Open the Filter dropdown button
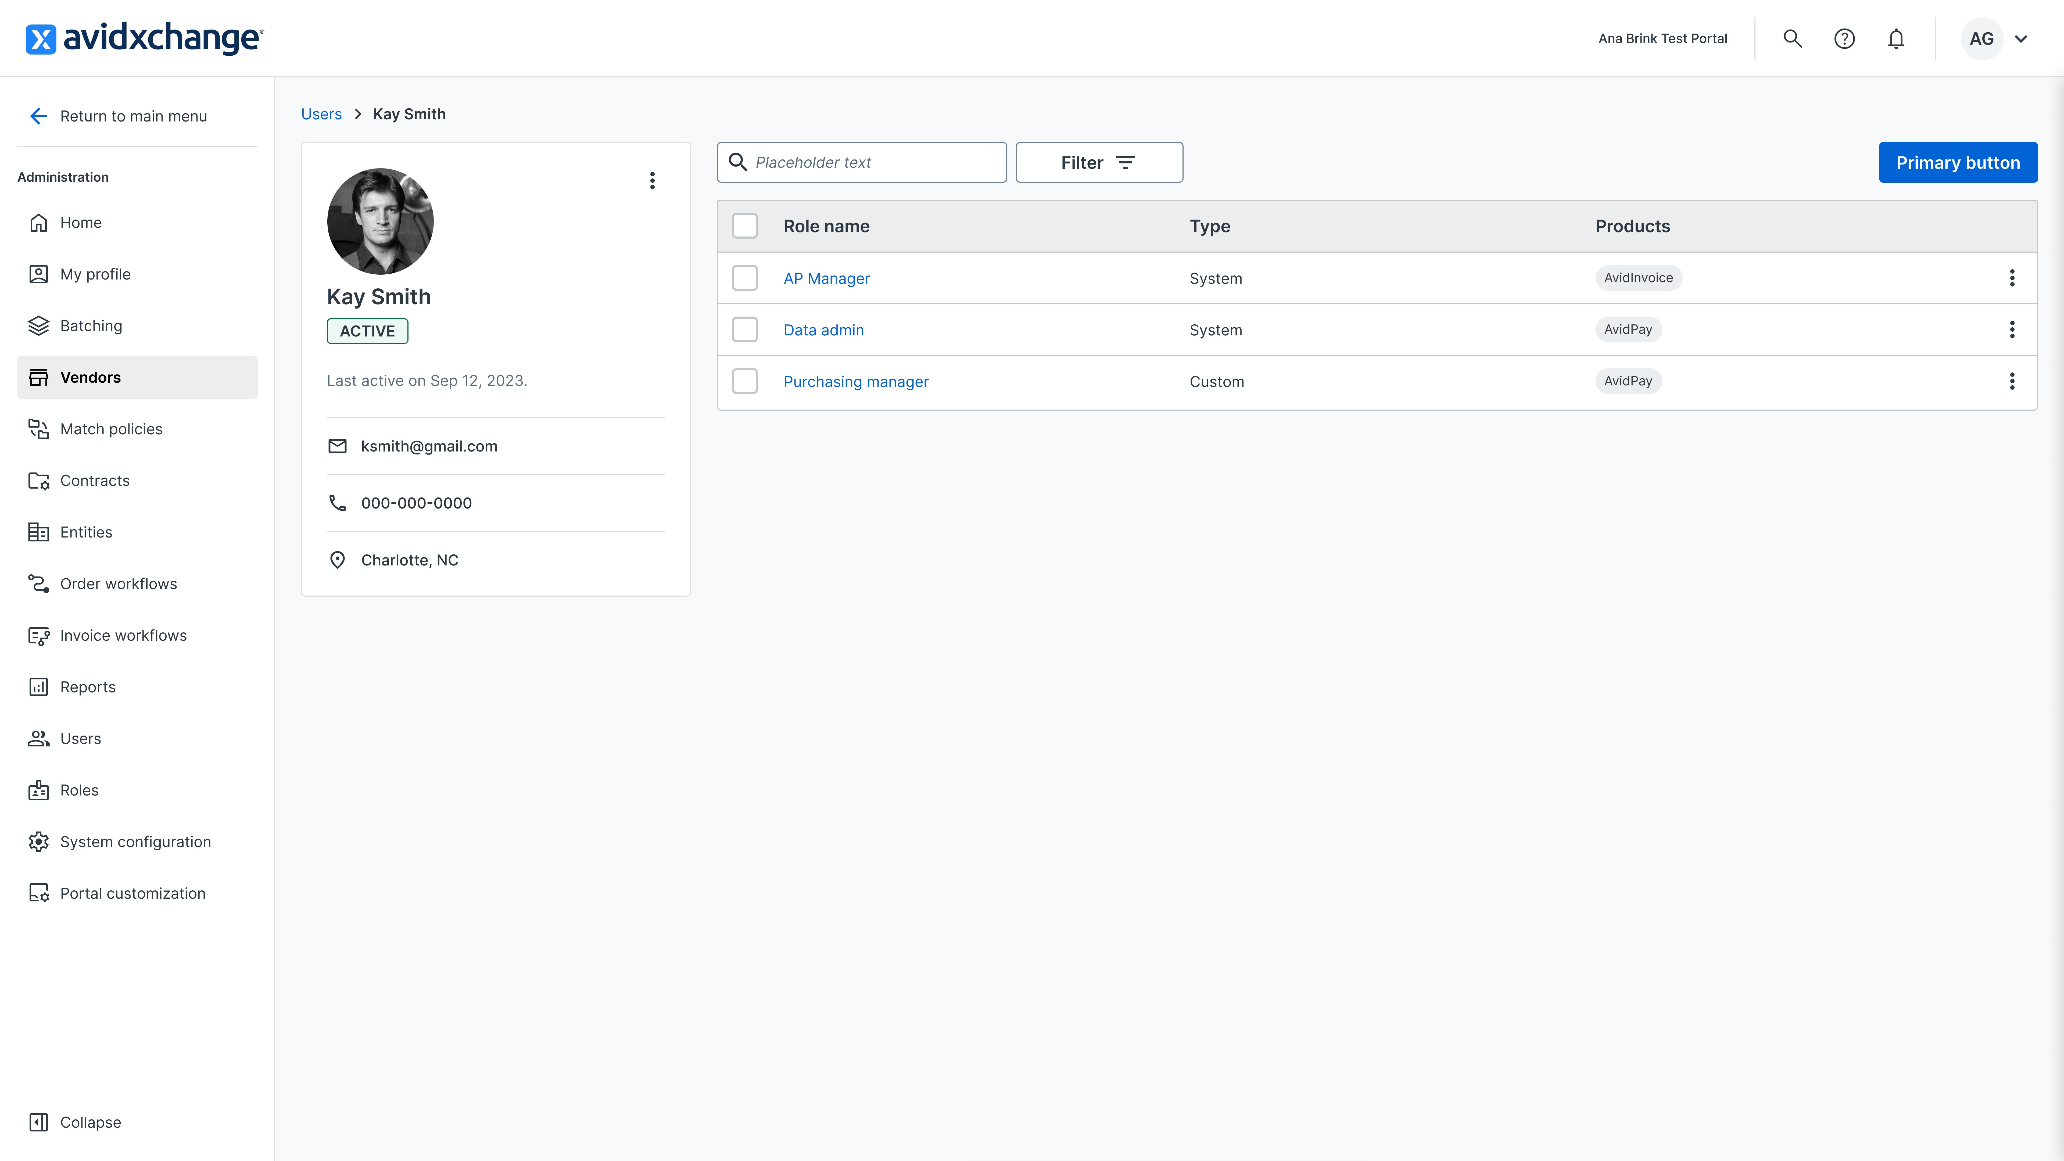The width and height of the screenshot is (2064, 1161). pos(1099,163)
